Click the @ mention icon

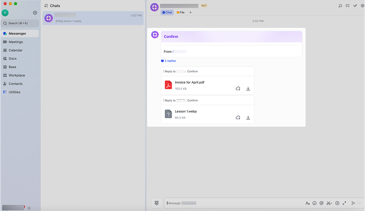click(x=321, y=203)
